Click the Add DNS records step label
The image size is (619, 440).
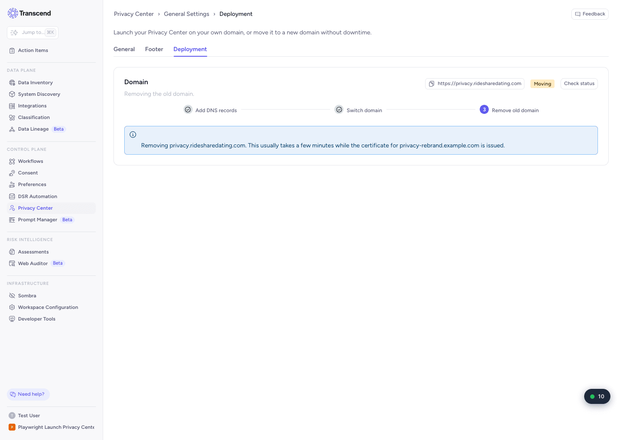216,110
